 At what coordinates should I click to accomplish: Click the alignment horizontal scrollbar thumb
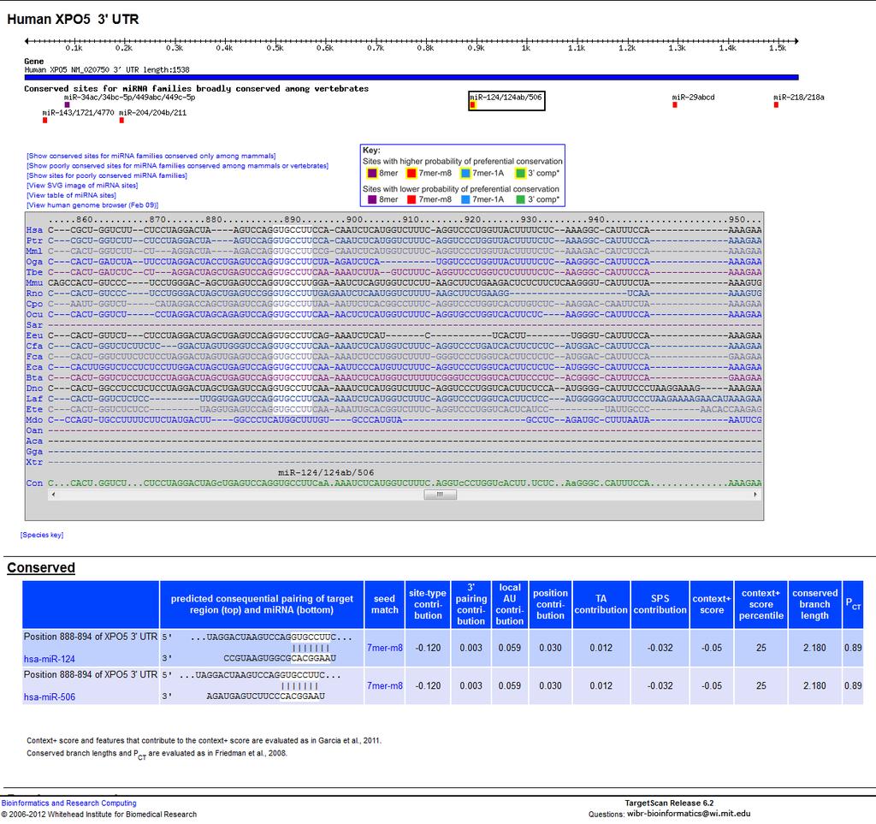[441, 495]
